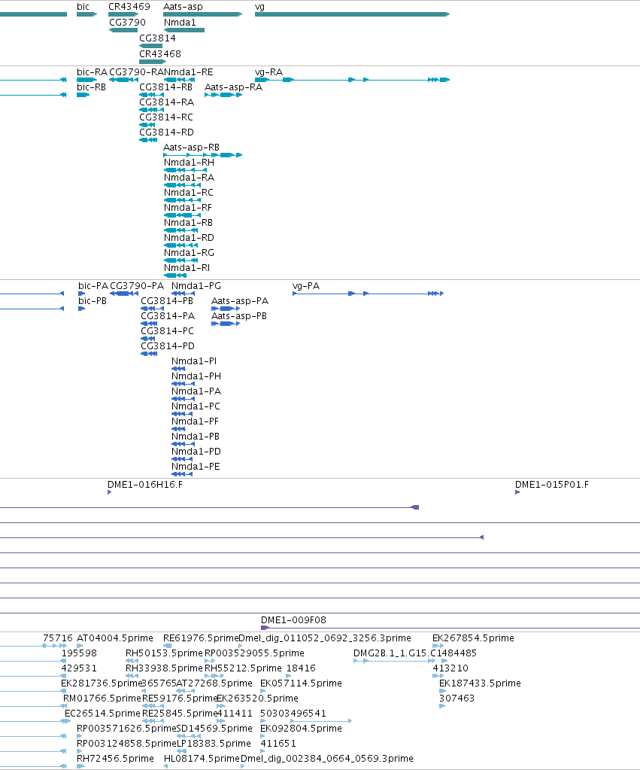Click the Nmda1-PI protein label

point(194,361)
